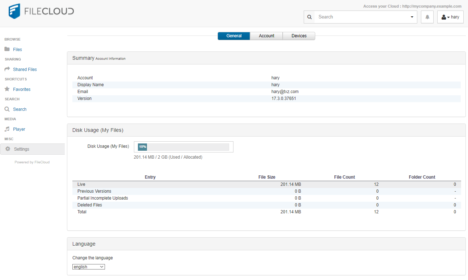
Task: Click the Access your Cloud URL text
Action: coord(412,6)
